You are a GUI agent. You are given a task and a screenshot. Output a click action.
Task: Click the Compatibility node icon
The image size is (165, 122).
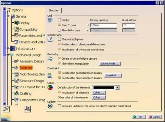(x=16, y=29)
